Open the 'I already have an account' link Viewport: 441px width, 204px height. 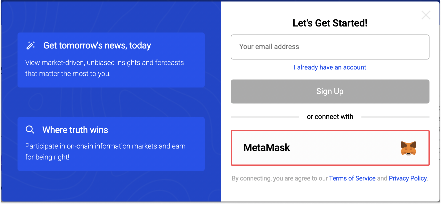click(x=330, y=67)
